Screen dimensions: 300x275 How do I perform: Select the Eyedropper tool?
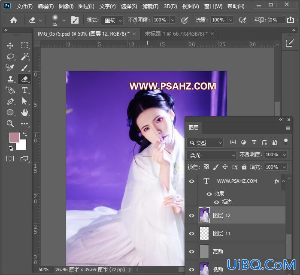pos(10,68)
